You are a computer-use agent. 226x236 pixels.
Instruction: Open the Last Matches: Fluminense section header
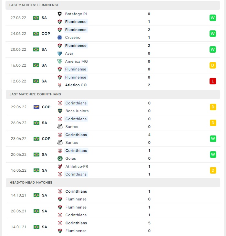(x=113, y=5)
